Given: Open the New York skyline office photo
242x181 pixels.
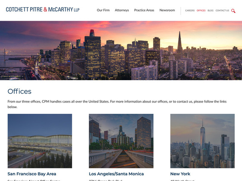Looking at the screenshot, I should [202, 141].
